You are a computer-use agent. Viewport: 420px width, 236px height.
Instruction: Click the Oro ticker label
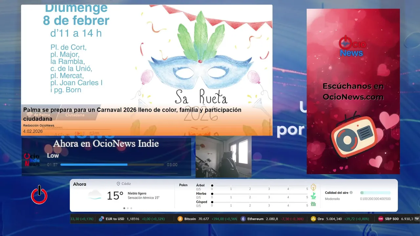coord(321,219)
